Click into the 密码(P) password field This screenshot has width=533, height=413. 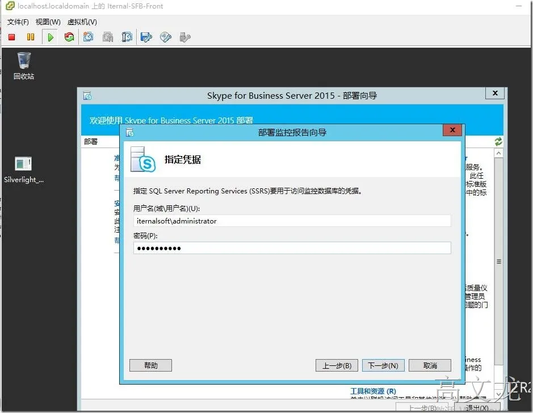[x=292, y=248]
